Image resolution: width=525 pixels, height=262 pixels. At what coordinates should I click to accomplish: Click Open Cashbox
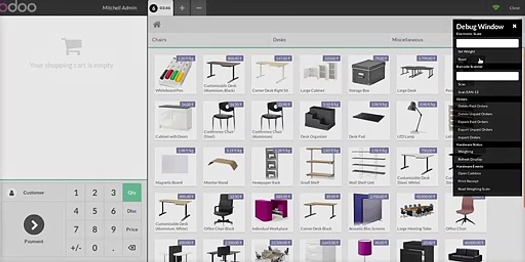tap(470, 174)
